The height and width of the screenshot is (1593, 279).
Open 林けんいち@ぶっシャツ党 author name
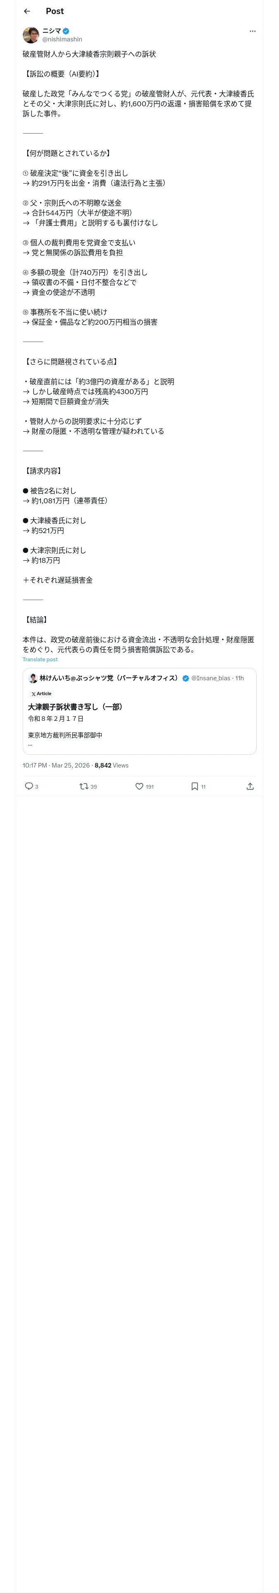[x=109, y=678]
